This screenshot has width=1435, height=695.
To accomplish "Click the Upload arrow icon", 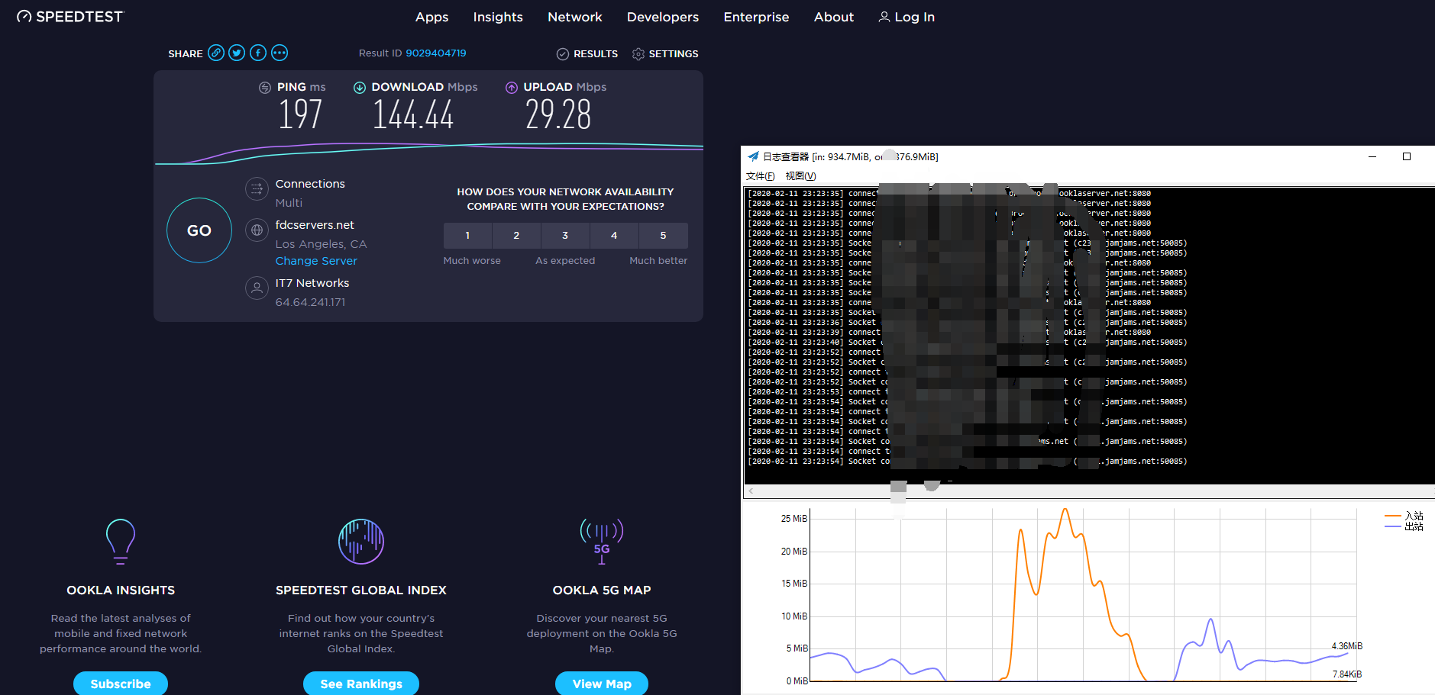I will 512,88.
